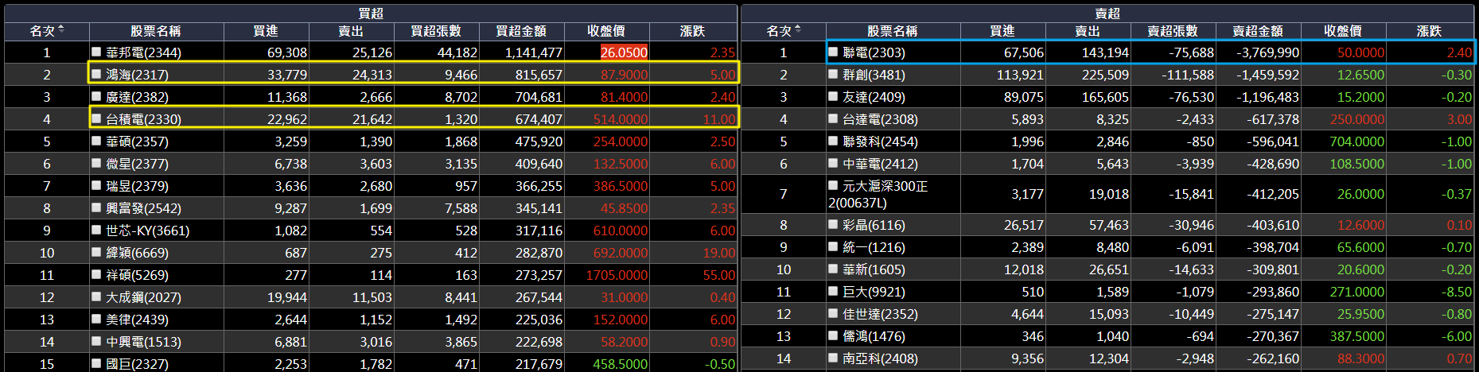Enable the 華碩(2357) checkbox

(x=96, y=140)
